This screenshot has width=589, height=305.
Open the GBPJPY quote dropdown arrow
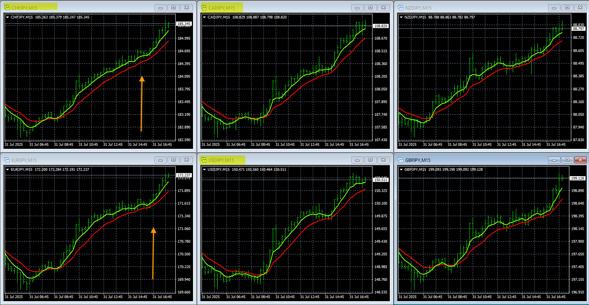(401, 169)
